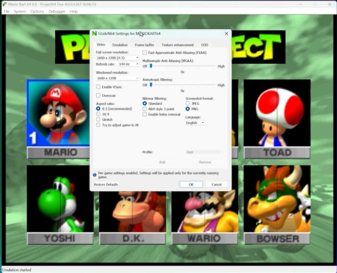
Task: Open the System menu in Project64
Action: [20, 11]
